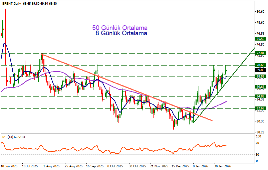268x170 pixels.
Task: Click the 66.63 price level tag
Action: [x=260, y=87]
